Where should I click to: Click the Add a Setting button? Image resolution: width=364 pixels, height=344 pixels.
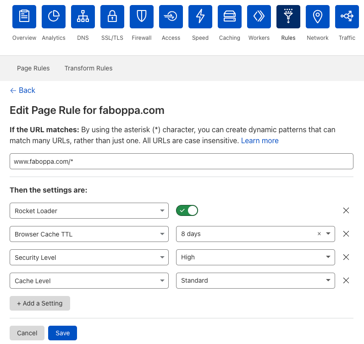pyautogui.click(x=40, y=303)
